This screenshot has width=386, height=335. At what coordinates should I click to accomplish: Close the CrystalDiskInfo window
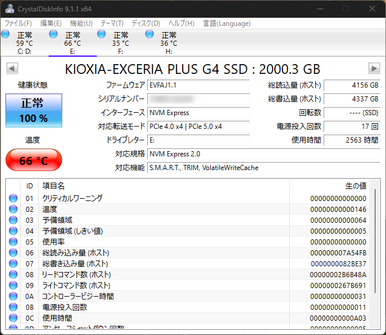[x=372, y=9]
